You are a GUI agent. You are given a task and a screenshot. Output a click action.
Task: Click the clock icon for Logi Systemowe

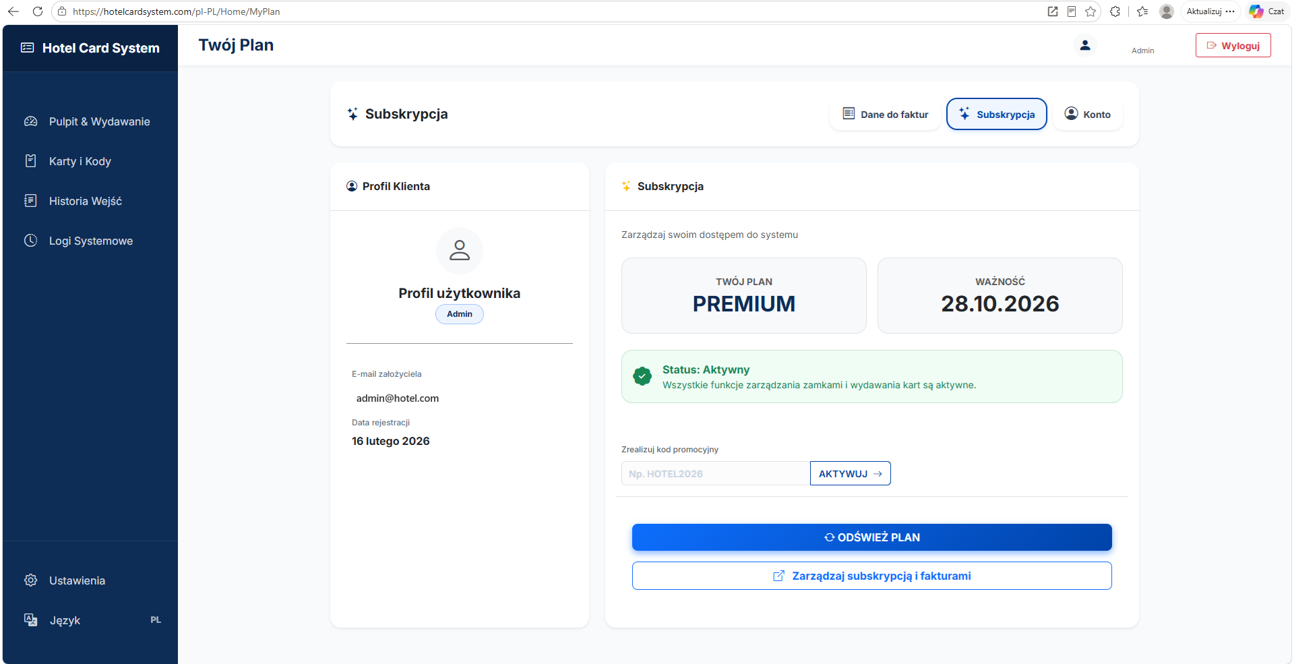click(x=31, y=240)
